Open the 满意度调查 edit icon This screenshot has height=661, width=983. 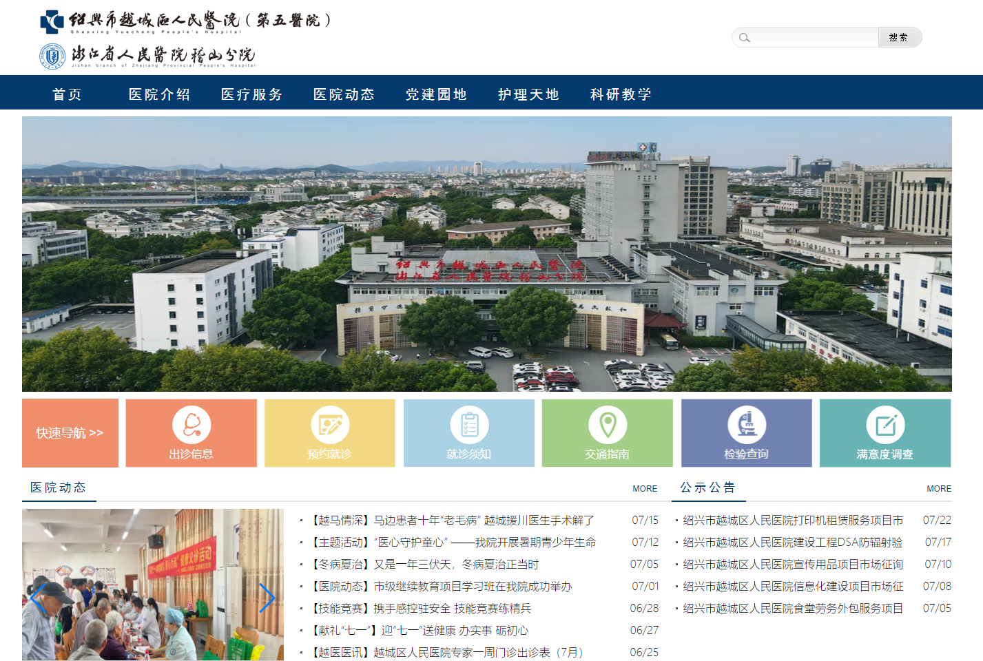pyautogui.click(x=885, y=425)
